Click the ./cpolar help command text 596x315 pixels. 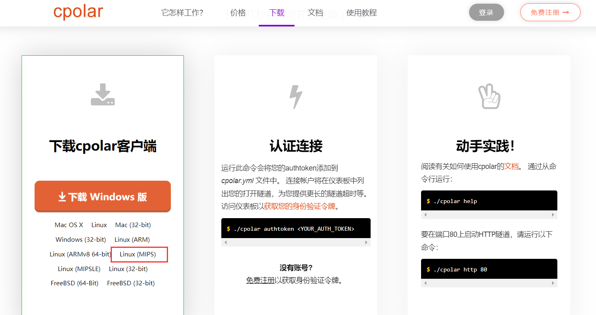point(455,201)
